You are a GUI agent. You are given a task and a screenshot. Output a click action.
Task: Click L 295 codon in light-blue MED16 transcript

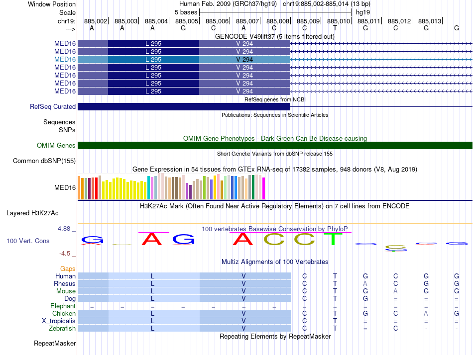point(153,59)
